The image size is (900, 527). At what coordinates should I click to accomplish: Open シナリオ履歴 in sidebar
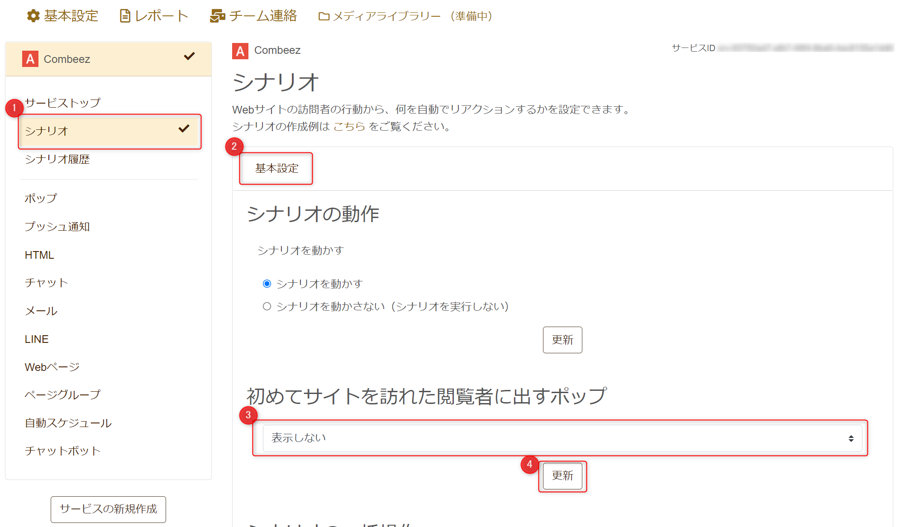tap(57, 159)
